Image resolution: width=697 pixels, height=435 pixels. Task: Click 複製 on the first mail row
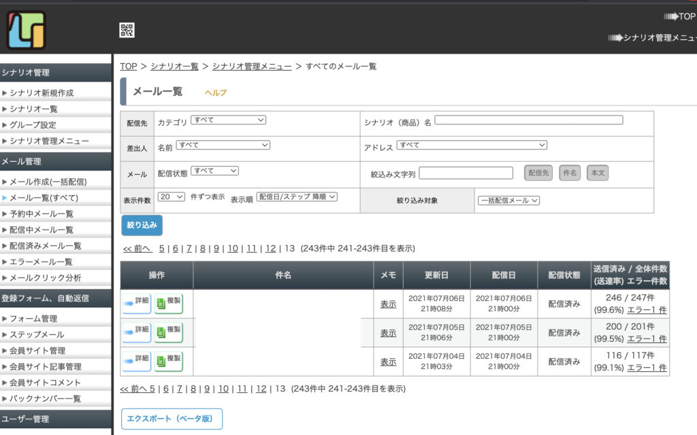tap(168, 303)
